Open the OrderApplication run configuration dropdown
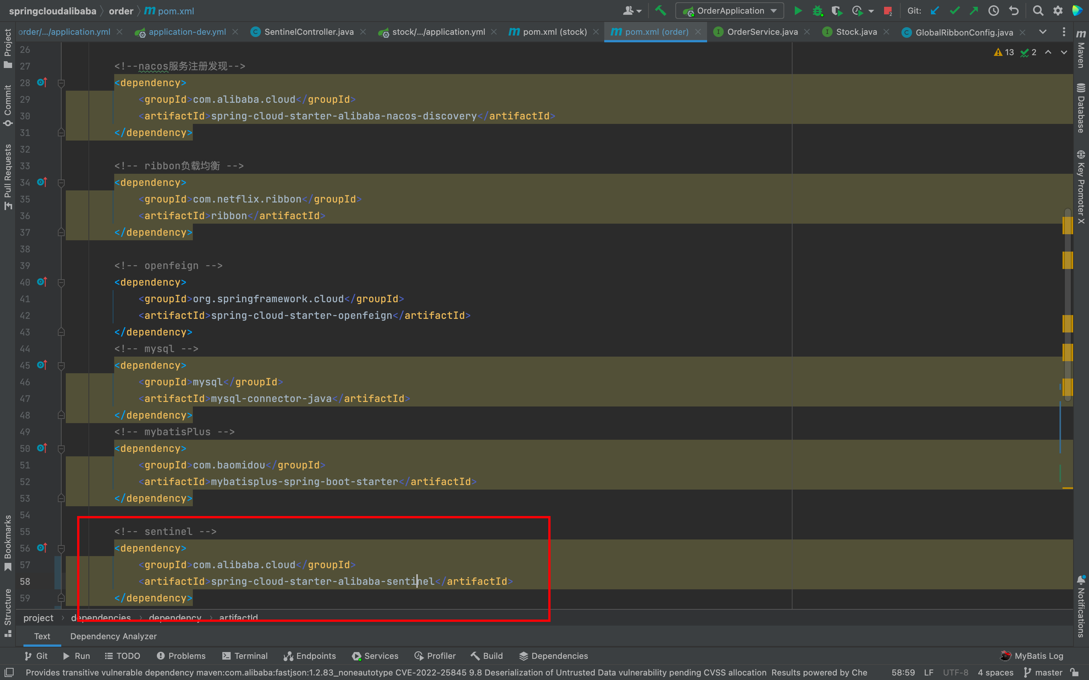1089x680 pixels. point(729,10)
